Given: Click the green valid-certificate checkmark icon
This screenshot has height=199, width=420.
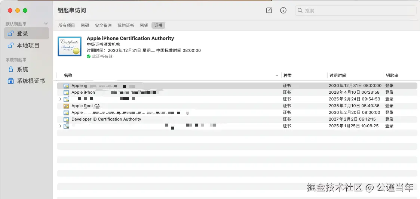Looking at the screenshot, I should (x=89, y=56).
